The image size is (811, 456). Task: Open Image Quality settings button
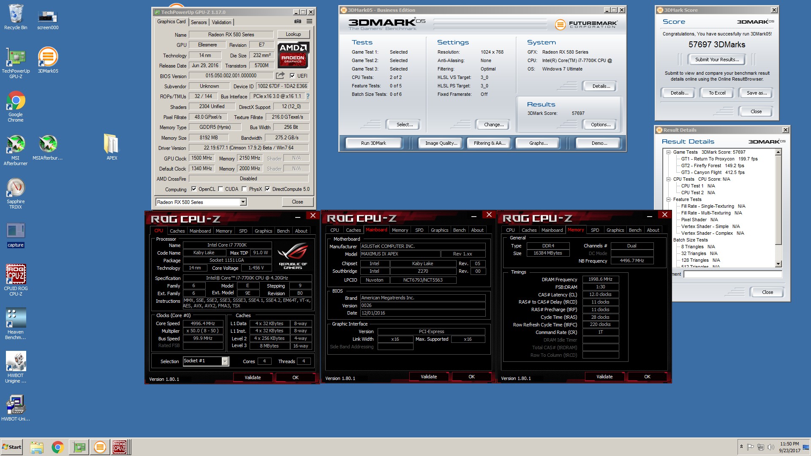[441, 143]
